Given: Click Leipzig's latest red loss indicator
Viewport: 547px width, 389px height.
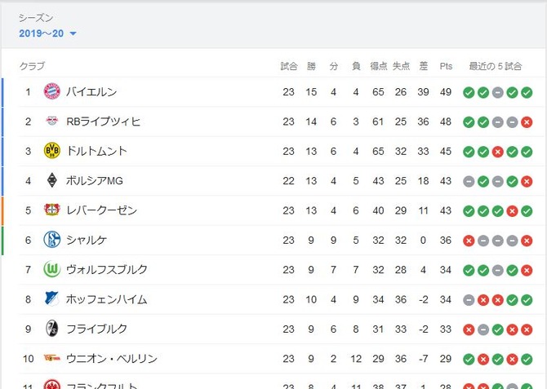Looking at the screenshot, I should [527, 122].
